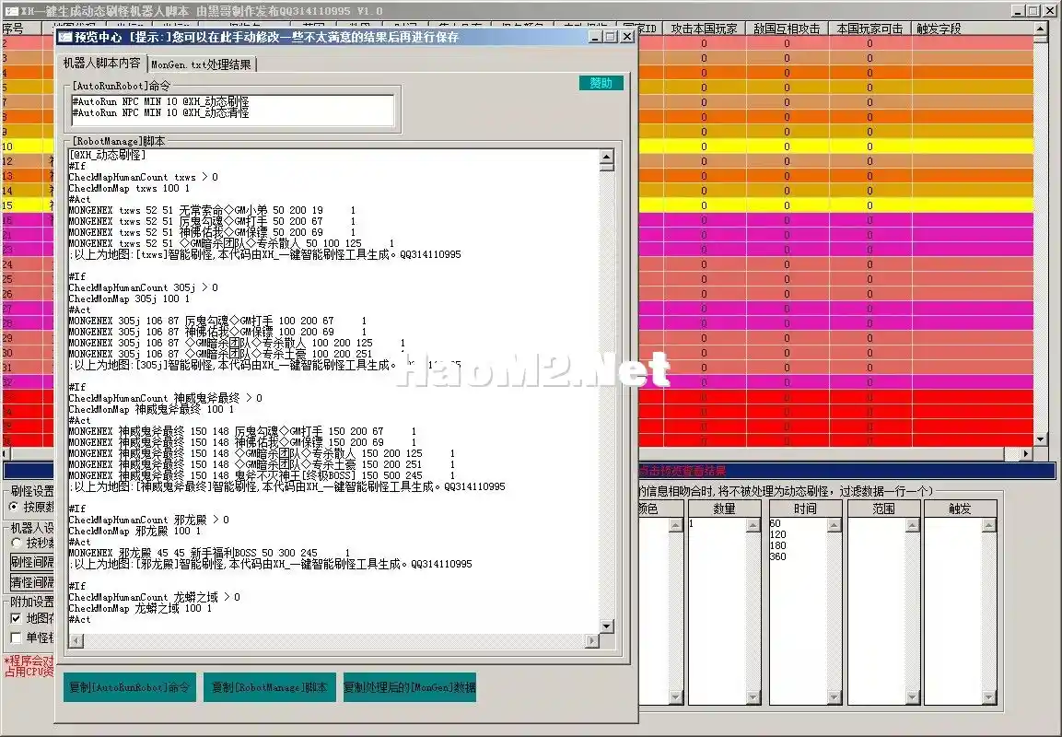Minimize the main XH window
Image resolution: width=1062 pixels, height=737 pixels.
point(1019,11)
